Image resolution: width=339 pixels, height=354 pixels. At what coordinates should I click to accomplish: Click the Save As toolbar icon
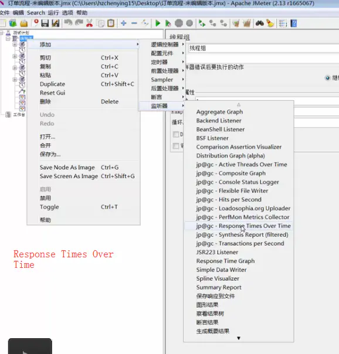pyautogui.click(x=55, y=23)
